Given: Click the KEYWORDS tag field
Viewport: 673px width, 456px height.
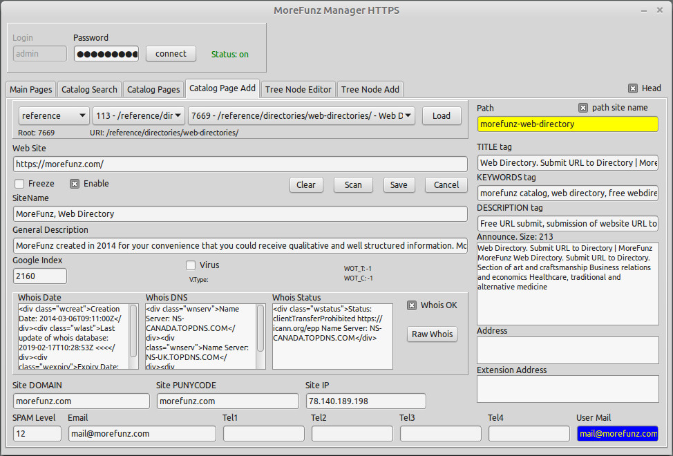Looking at the screenshot, I should [568, 193].
